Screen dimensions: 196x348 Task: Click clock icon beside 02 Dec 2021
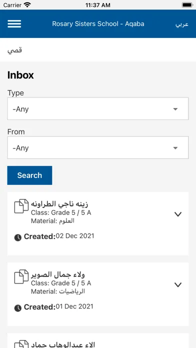coord(18,237)
